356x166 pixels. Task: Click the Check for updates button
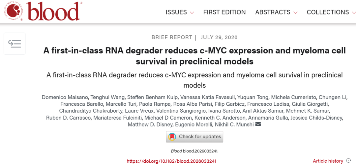click(x=194, y=137)
